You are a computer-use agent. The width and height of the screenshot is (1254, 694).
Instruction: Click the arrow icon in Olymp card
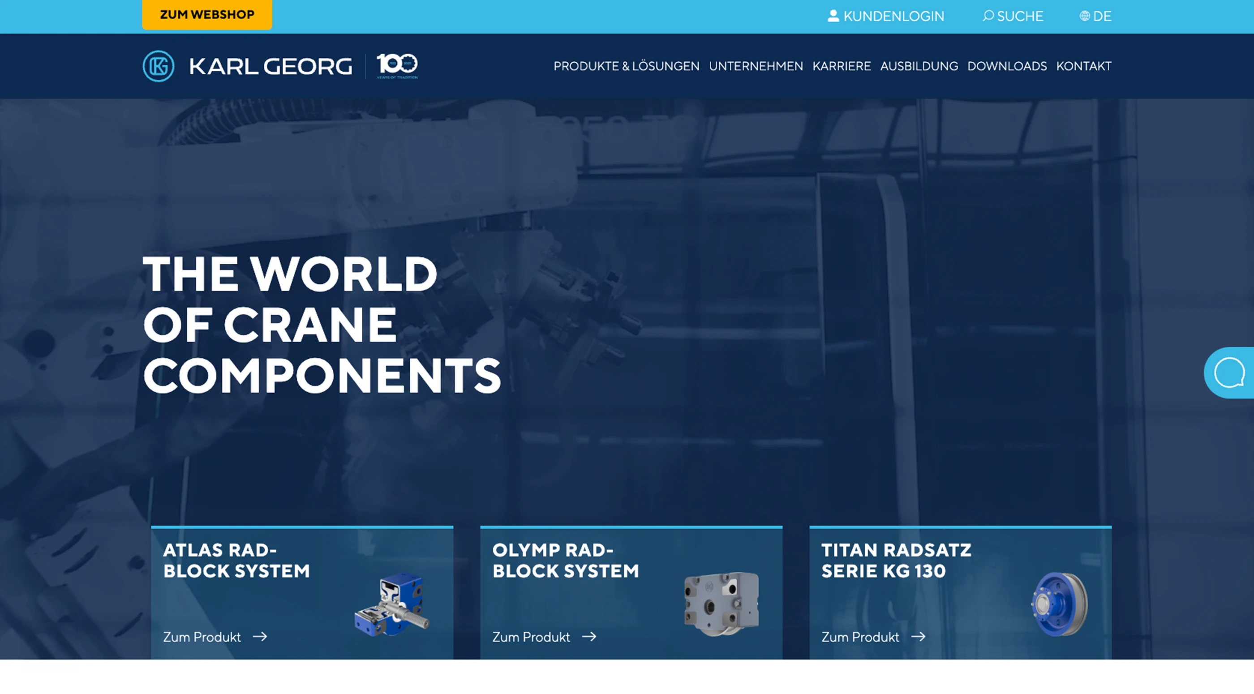coord(589,637)
